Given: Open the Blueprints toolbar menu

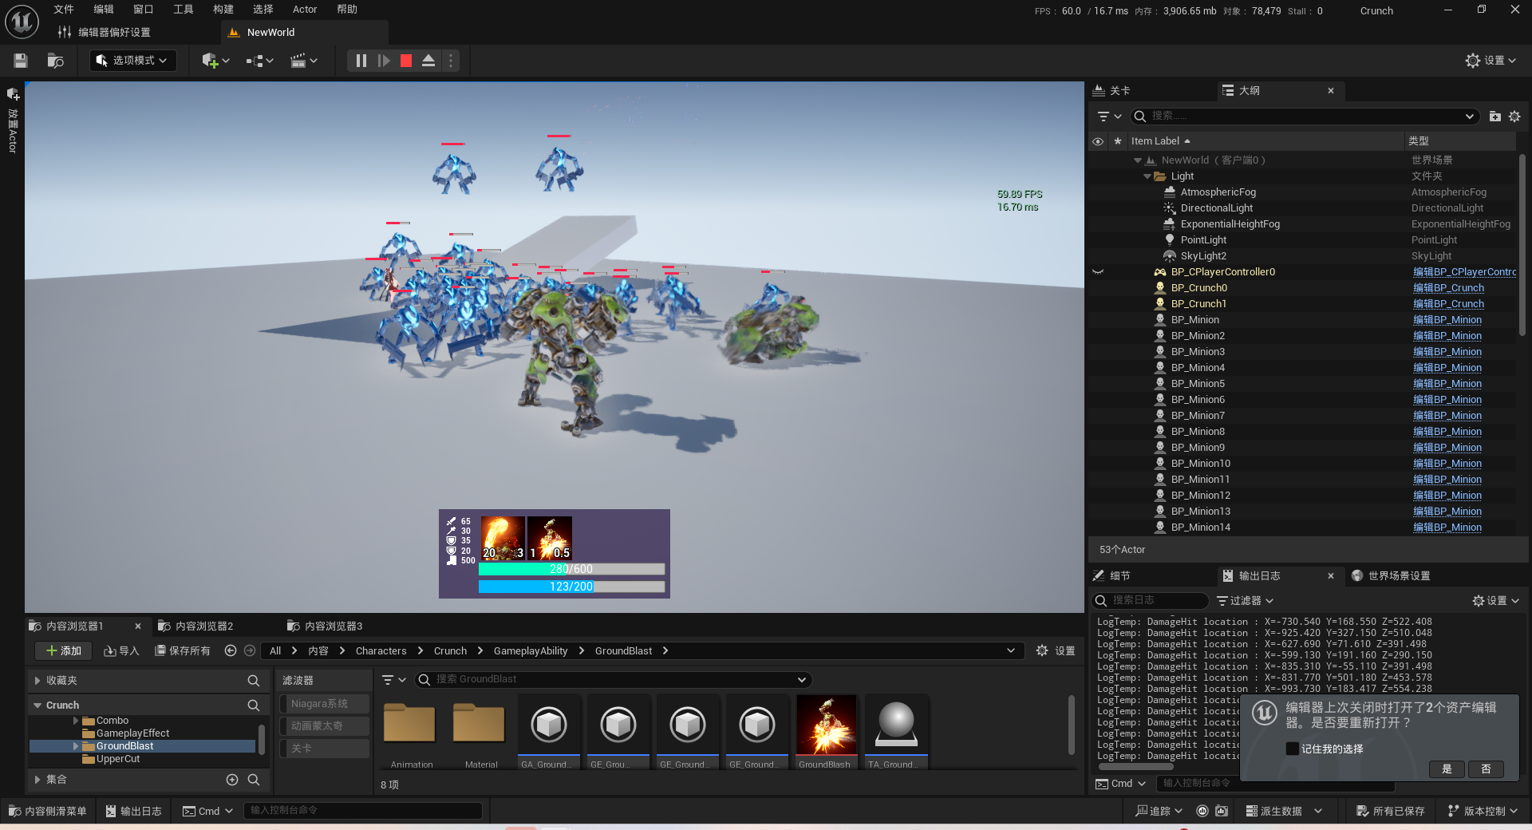Looking at the screenshot, I should [x=260, y=61].
